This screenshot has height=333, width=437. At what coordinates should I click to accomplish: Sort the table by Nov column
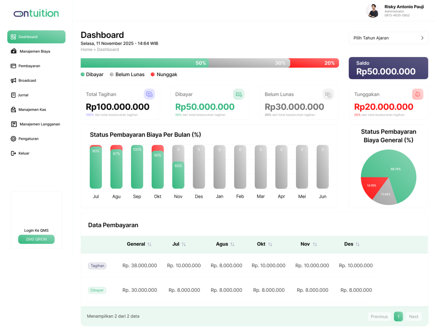pos(315,244)
